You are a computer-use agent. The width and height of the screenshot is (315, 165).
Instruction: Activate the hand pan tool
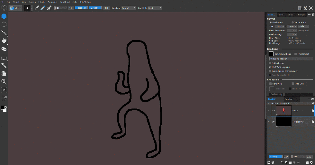tap(4, 74)
